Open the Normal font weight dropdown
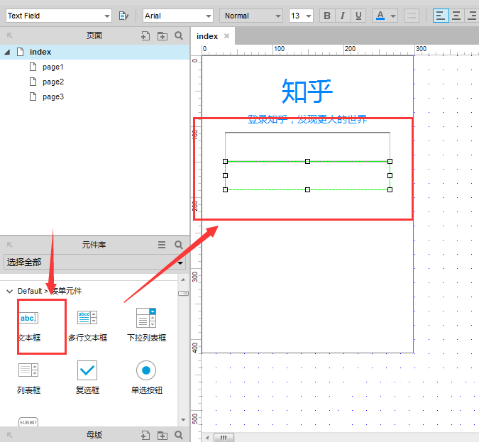 pyautogui.click(x=251, y=16)
